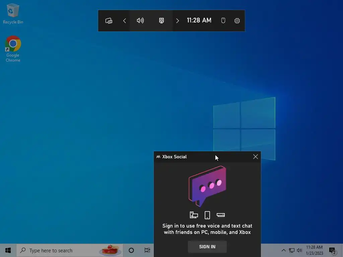The height and width of the screenshot is (257, 343).
Task: Click the chat bubble illustration
Action: coord(207,186)
